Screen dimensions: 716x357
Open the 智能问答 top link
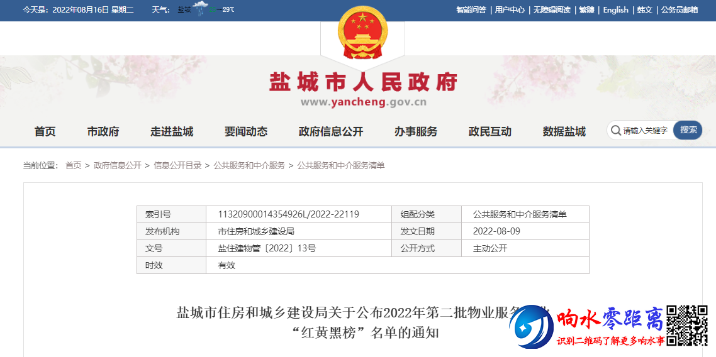coord(471,10)
